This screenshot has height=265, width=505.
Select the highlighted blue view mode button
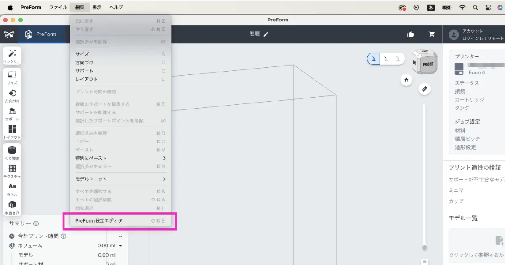click(x=374, y=59)
